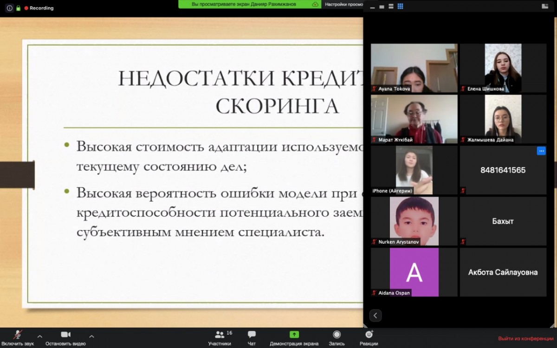
Task: Expand video options arrow beside camera
Action: pyautogui.click(x=91, y=336)
